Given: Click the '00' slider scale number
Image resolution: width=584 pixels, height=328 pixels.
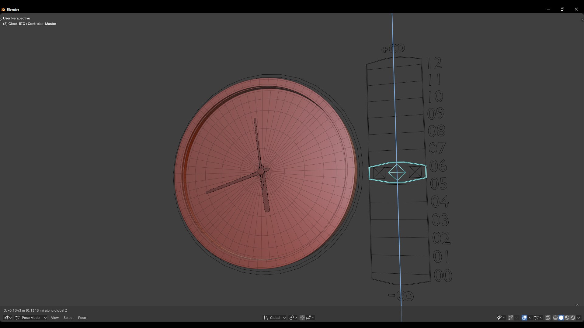Looking at the screenshot, I should [443, 275].
